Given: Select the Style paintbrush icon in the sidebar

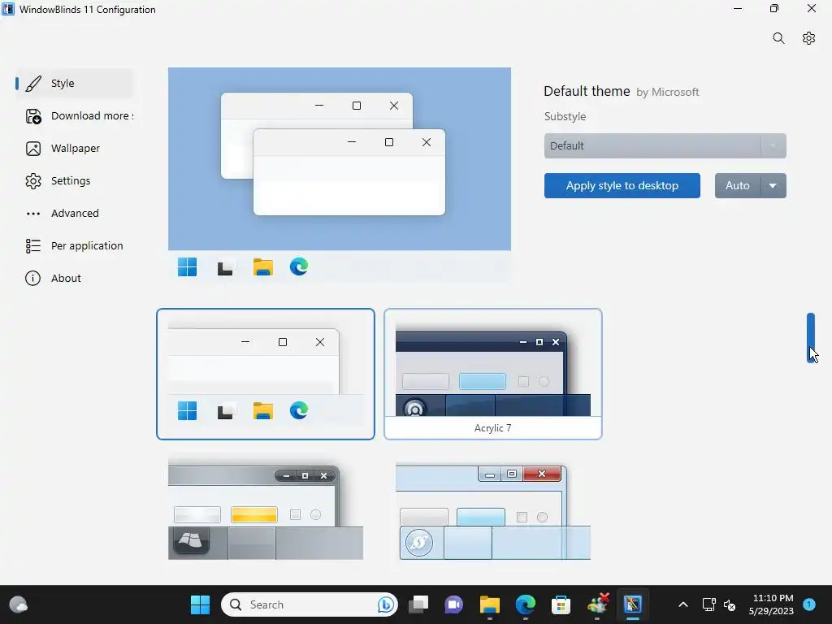Looking at the screenshot, I should (32, 84).
